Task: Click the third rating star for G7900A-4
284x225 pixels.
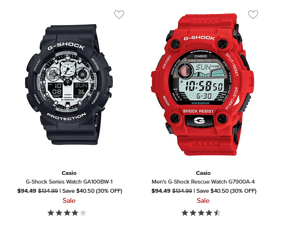Action: (x=201, y=212)
